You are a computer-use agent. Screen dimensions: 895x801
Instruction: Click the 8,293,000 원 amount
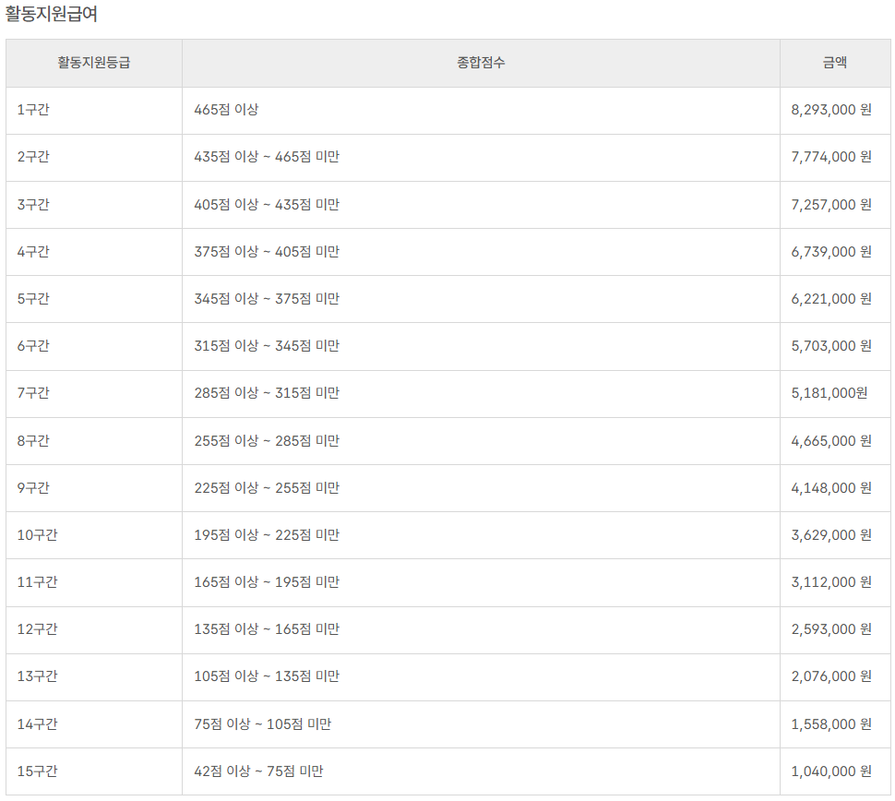[x=830, y=110]
